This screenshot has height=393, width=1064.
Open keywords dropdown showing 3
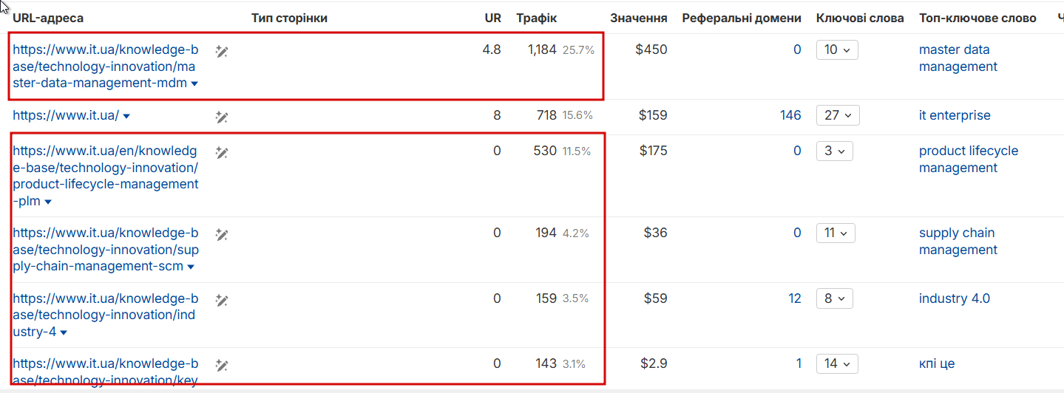pos(834,151)
